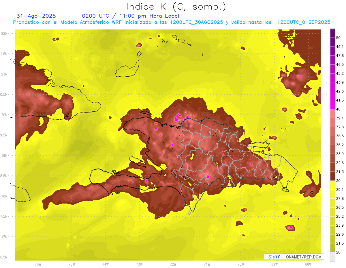The height and width of the screenshot is (268, 346).
Task: Click the '29.1' color scale value
Action: (x=340, y=190)
